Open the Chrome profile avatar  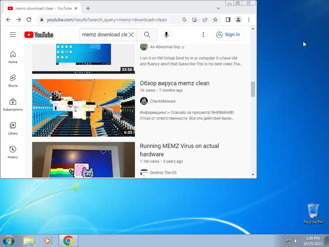[x=238, y=20]
